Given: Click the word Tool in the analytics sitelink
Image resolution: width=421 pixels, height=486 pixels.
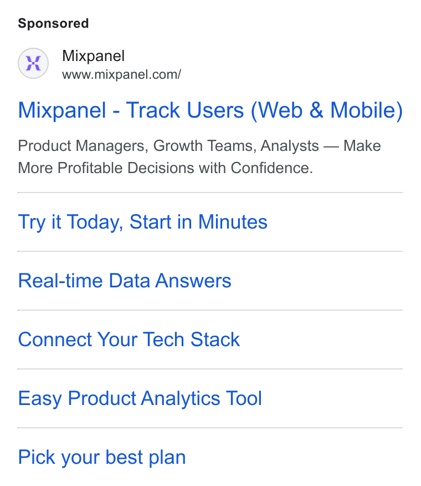Looking at the screenshot, I should 244,398.
